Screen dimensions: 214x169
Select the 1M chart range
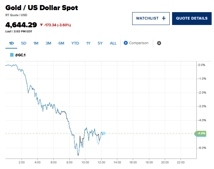click(x=36, y=43)
